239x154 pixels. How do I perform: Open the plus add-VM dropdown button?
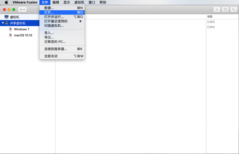(22, 9)
